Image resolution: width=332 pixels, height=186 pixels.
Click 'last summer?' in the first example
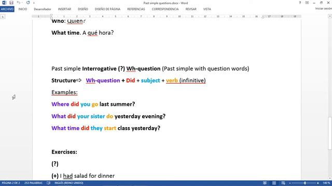(117, 104)
